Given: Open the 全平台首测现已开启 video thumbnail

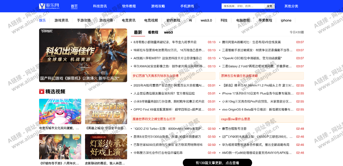Looking at the screenshot, I should [x=106, y=111].
